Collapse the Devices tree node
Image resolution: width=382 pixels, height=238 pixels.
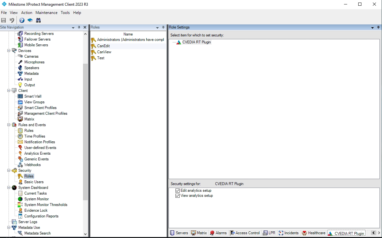9,51
